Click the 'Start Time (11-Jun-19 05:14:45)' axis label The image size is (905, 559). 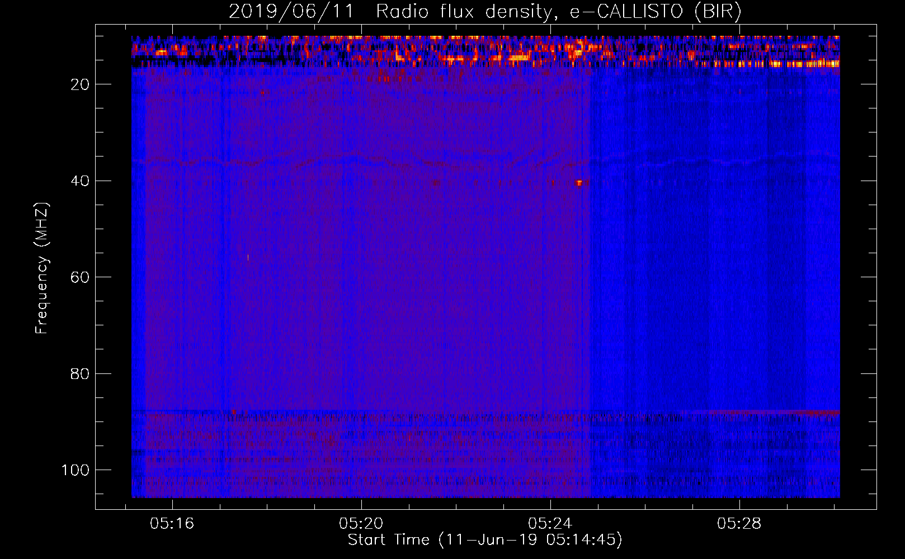pyautogui.click(x=485, y=540)
